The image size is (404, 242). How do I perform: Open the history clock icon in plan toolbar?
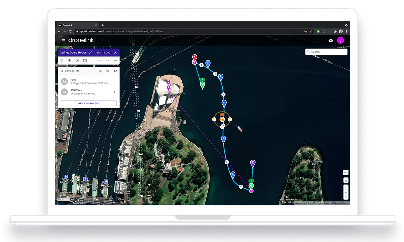(77, 61)
